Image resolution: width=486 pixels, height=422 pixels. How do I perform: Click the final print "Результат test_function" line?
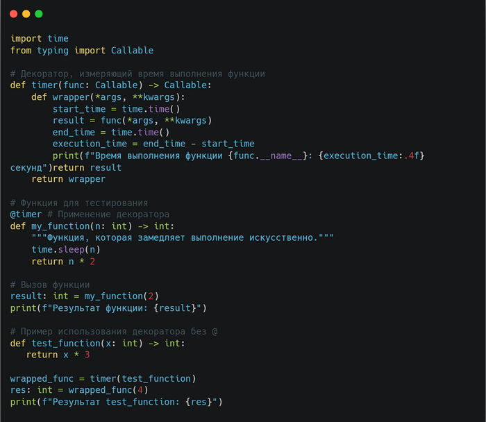[116, 402]
